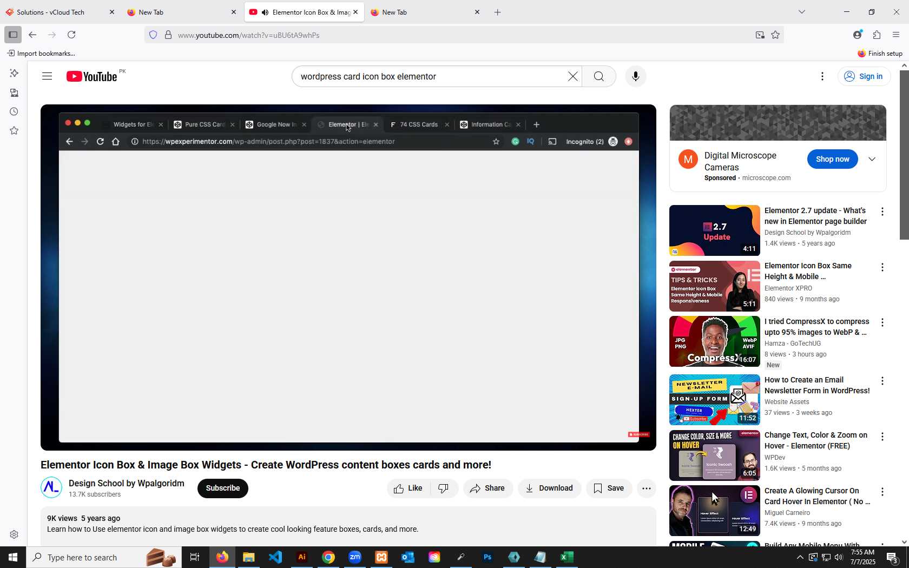
Task: Click Finish setup button
Action: [x=880, y=54]
